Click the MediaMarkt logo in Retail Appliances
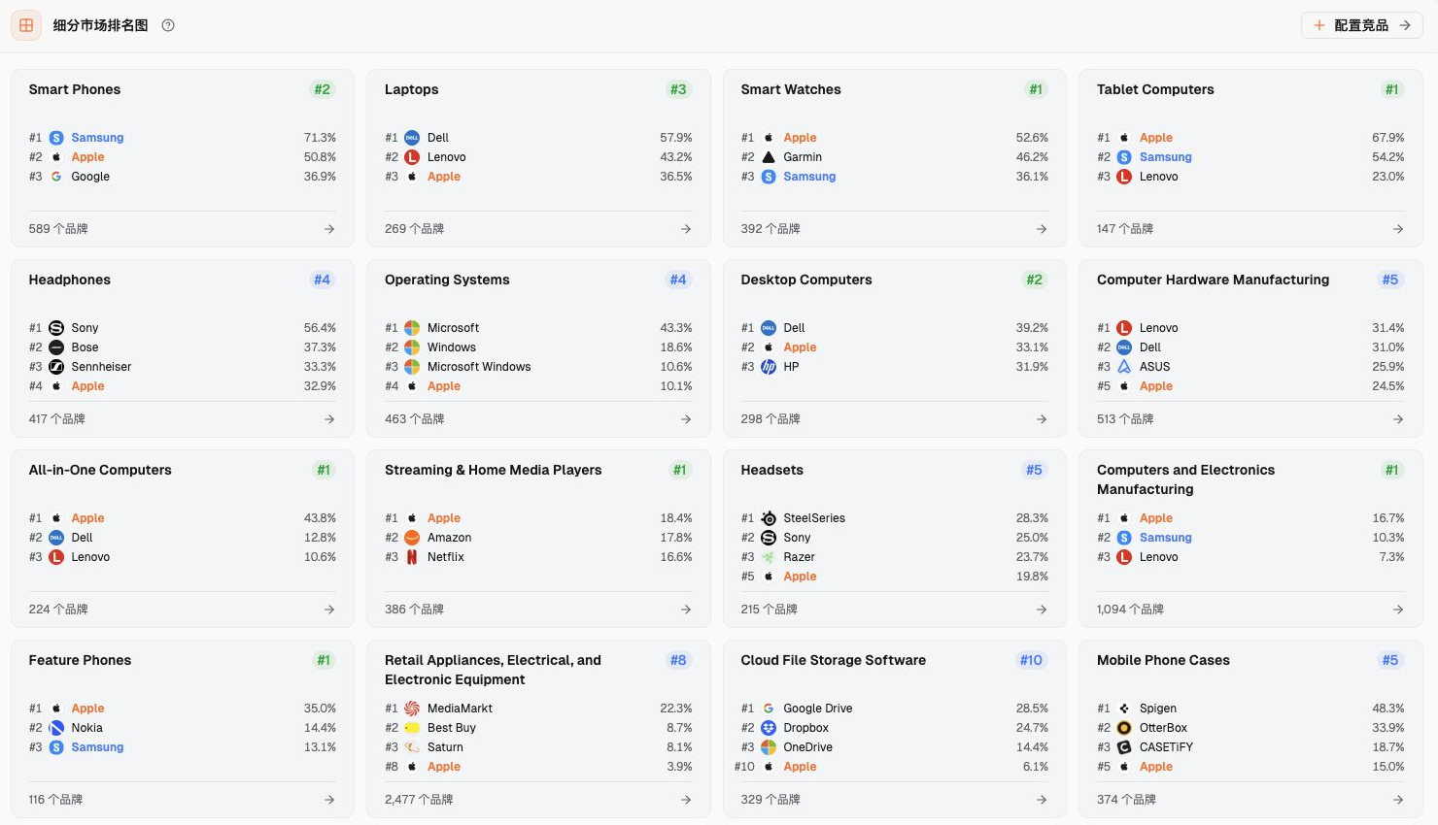This screenshot has height=825, width=1438. pos(412,709)
